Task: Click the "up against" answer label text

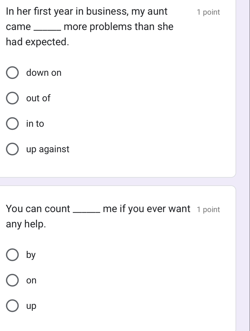Action: [48, 149]
